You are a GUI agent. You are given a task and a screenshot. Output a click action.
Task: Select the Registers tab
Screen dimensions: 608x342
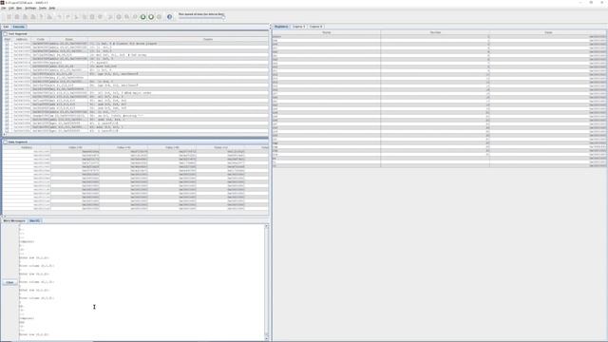[281, 27]
